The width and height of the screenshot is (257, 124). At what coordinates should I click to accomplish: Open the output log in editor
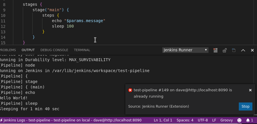[234, 50]
